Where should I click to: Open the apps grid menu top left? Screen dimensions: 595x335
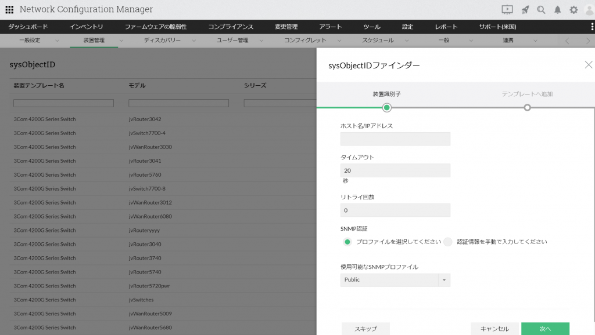(x=9, y=9)
